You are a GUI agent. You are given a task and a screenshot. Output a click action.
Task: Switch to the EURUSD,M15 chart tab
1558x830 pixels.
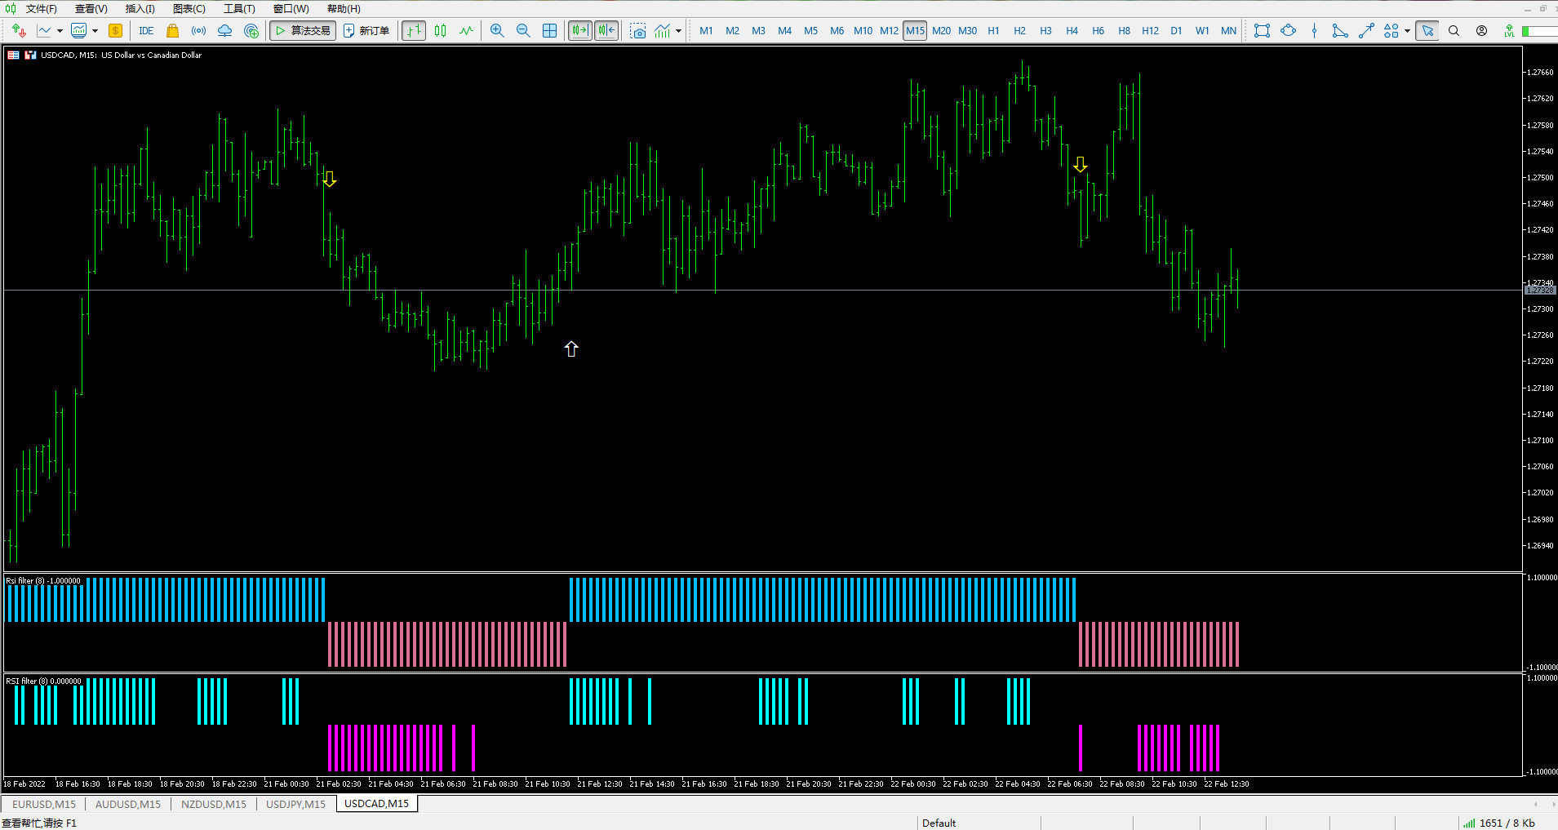click(44, 804)
